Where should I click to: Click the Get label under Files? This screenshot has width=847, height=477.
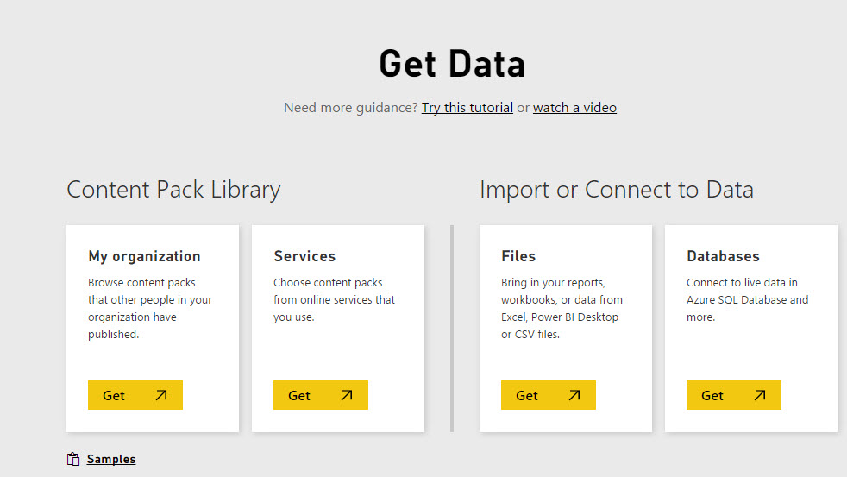click(527, 395)
